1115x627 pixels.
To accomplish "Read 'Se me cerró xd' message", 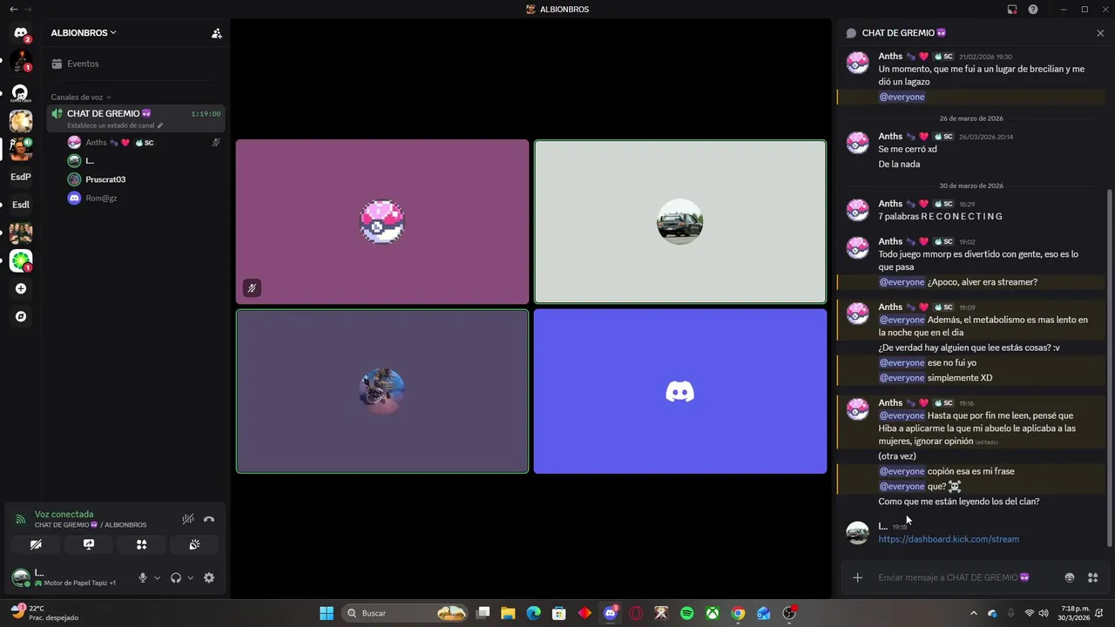I will (908, 149).
